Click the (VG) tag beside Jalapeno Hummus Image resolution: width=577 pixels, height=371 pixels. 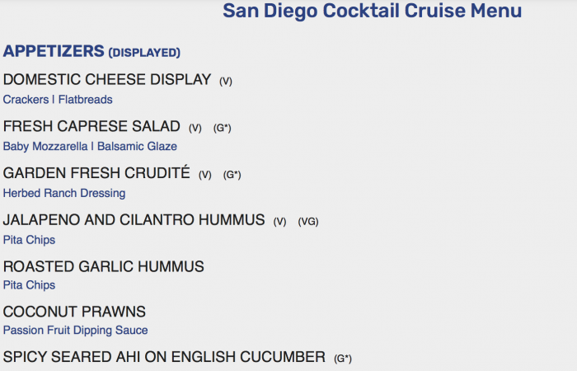[x=308, y=221]
